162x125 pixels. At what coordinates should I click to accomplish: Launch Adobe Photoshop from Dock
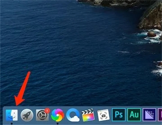[119, 115]
